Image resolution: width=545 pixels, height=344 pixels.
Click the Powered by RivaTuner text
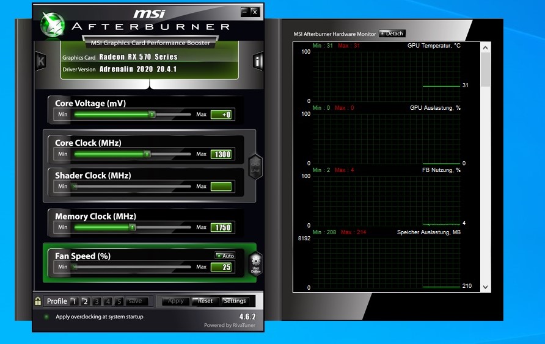click(x=229, y=325)
